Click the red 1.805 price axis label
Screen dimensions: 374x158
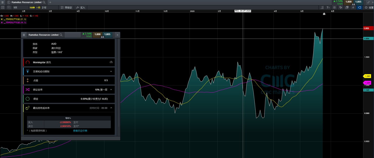(368, 28)
